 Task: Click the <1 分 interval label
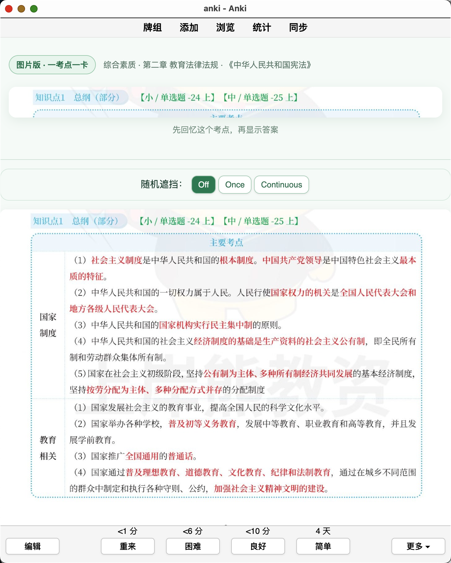click(x=127, y=531)
